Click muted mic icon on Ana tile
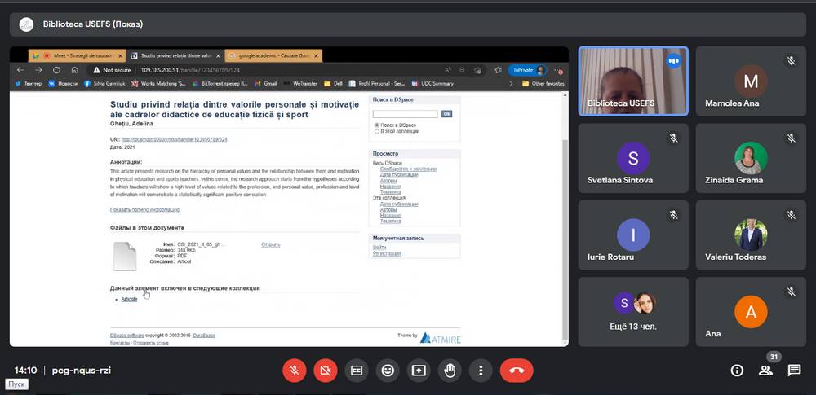The height and width of the screenshot is (395, 816). (791, 292)
